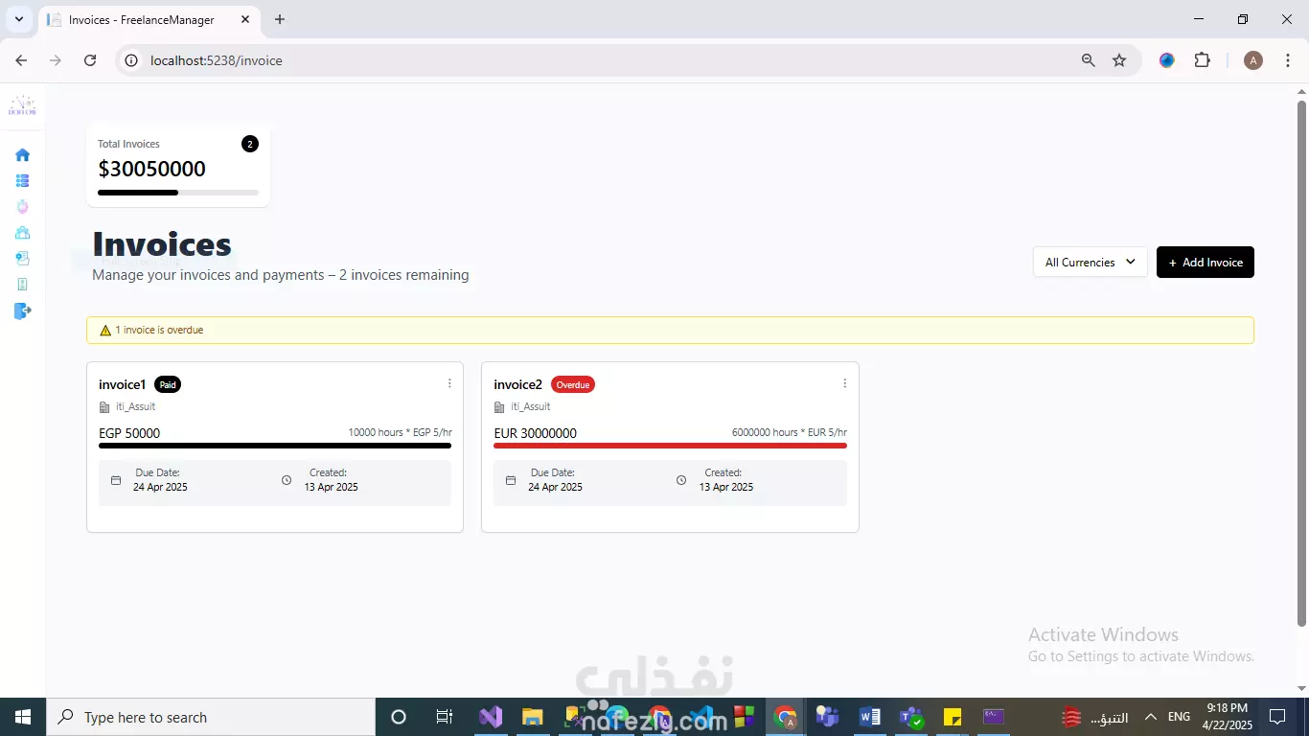Click the site information icon in address bar
Screen dimensions: 1309x736
tap(132, 60)
